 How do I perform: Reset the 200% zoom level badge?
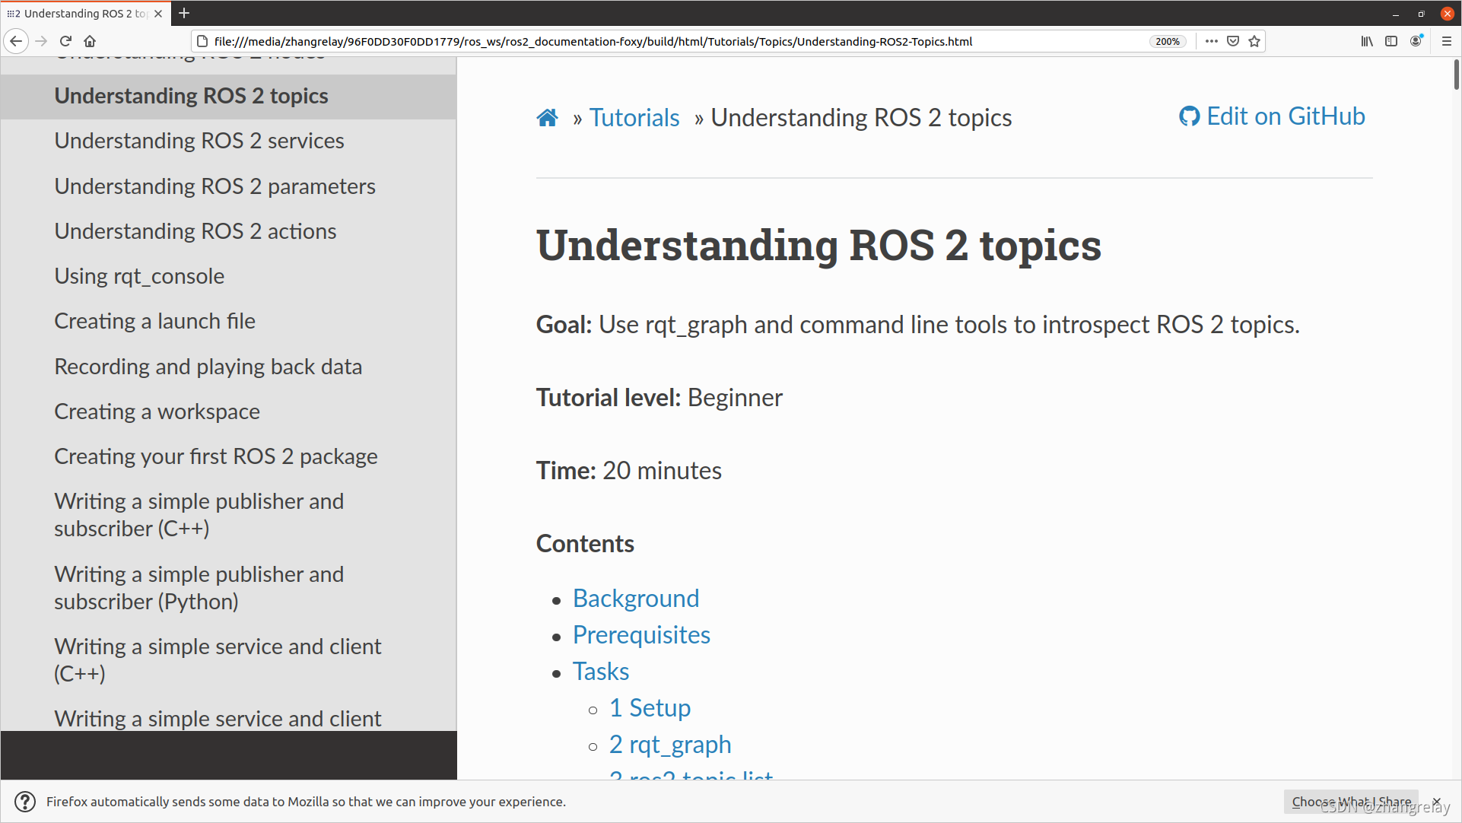pyautogui.click(x=1167, y=41)
